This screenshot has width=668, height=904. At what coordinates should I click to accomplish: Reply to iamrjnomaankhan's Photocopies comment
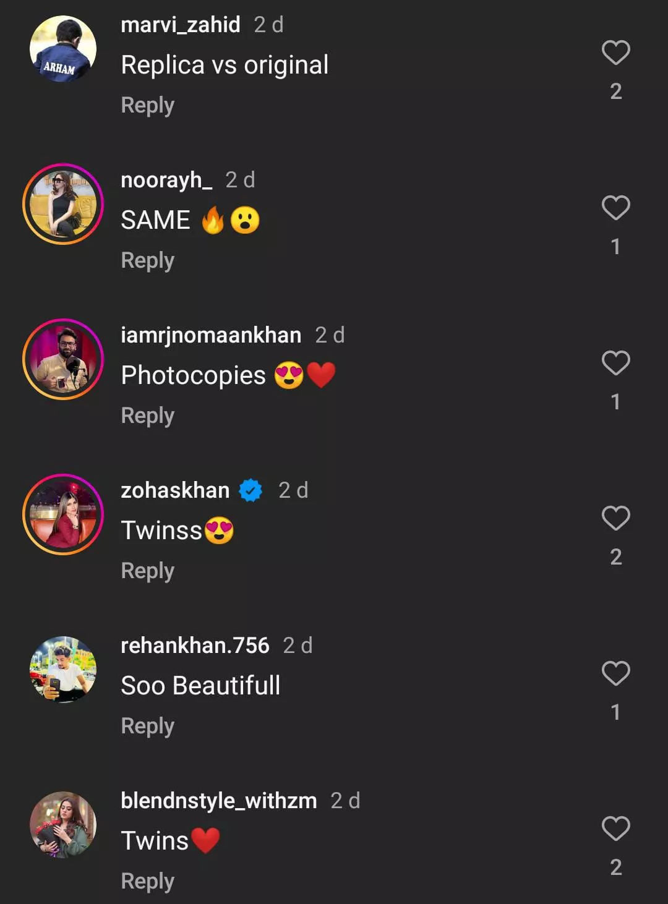[x=147, y=416]
